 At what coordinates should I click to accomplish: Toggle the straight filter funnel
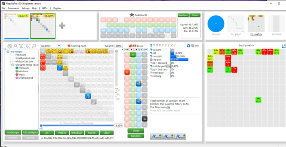pyautogui.click(x=151, y=49)
